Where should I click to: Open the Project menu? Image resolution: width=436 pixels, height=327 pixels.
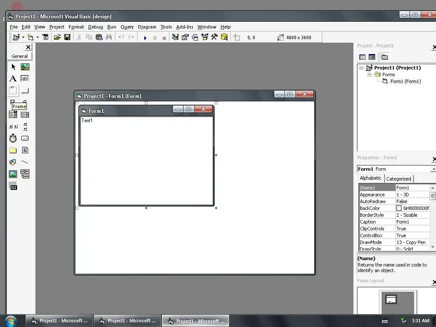(x=57, y=27)
